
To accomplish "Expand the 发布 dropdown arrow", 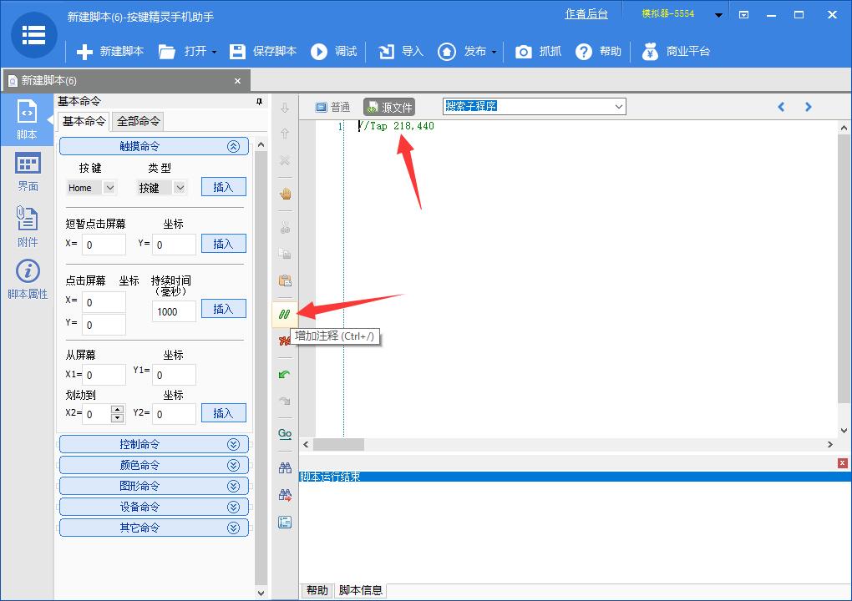I will point(494,52).
